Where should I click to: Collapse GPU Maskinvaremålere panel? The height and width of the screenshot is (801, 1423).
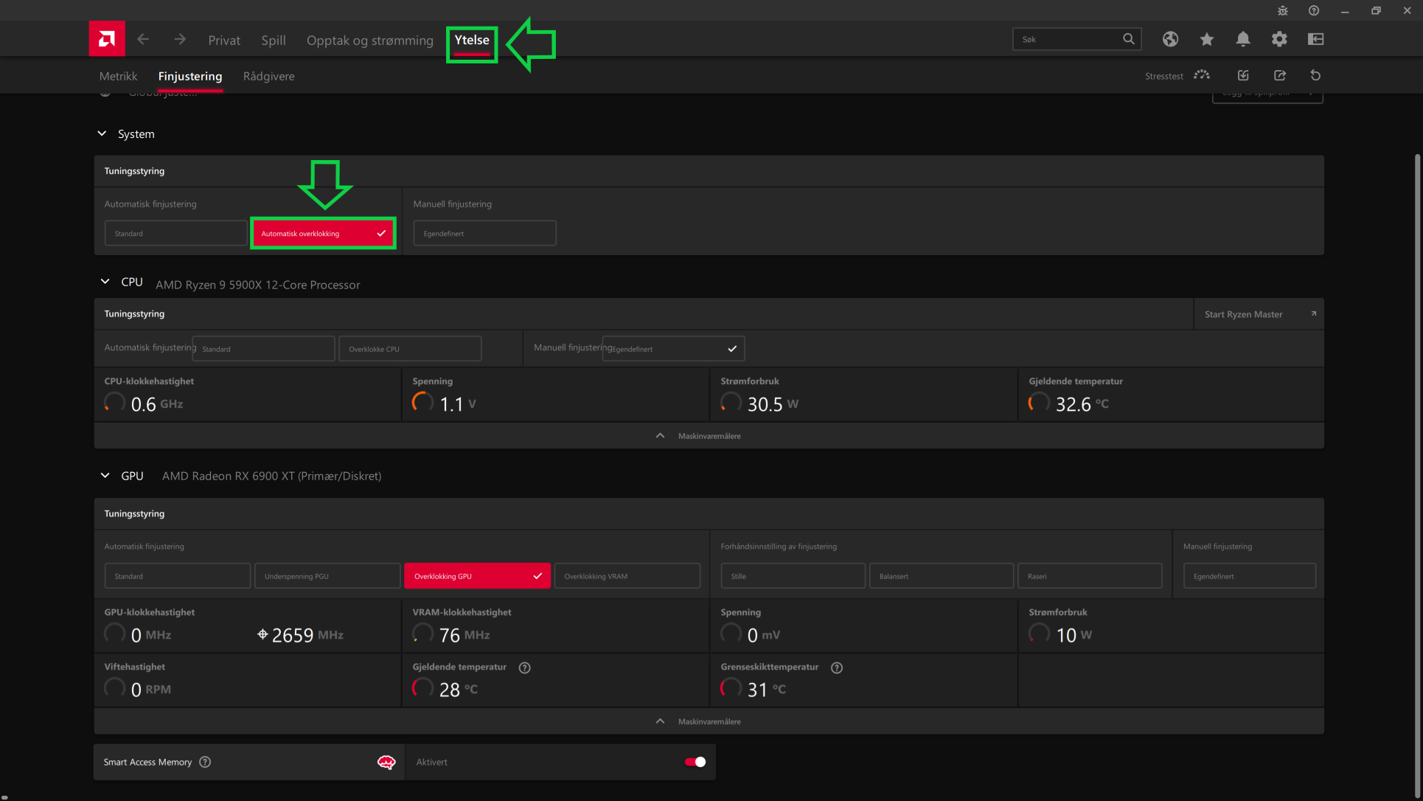point(709,721)
